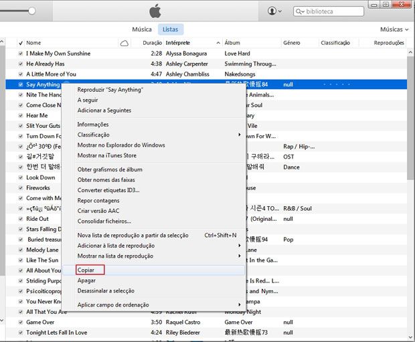Viewport: 415px width, 342px height.
Task: Sort by the Duração column header
Action: pyautogui.click(x=152, y=43)
